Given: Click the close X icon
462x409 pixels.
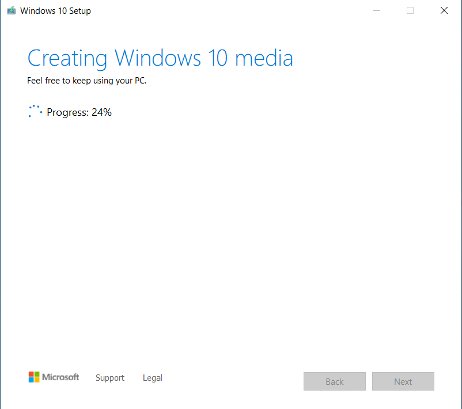Looking at the screenshot, I should (x=444, y=10).
